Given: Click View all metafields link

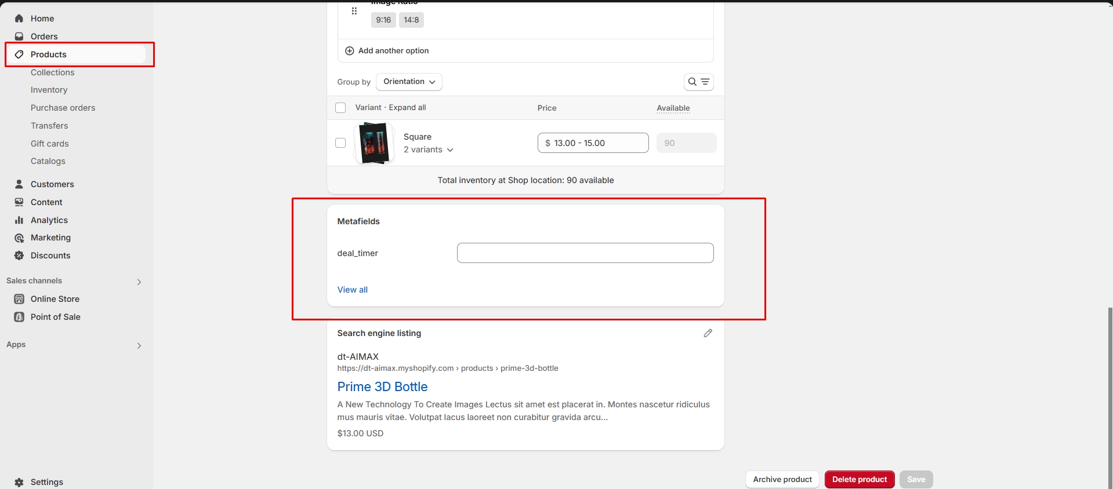Looking at the screenshot, I should (x=353, y=290).
